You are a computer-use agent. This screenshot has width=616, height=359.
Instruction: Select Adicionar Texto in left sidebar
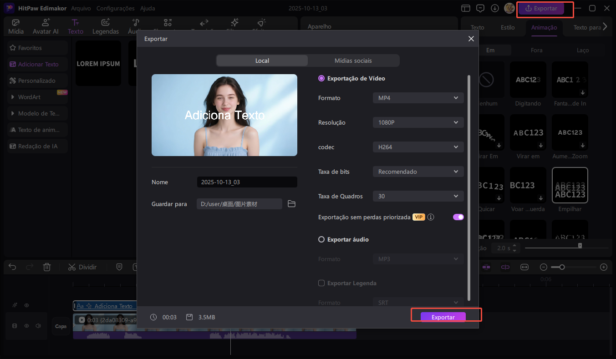pos(38,64)
